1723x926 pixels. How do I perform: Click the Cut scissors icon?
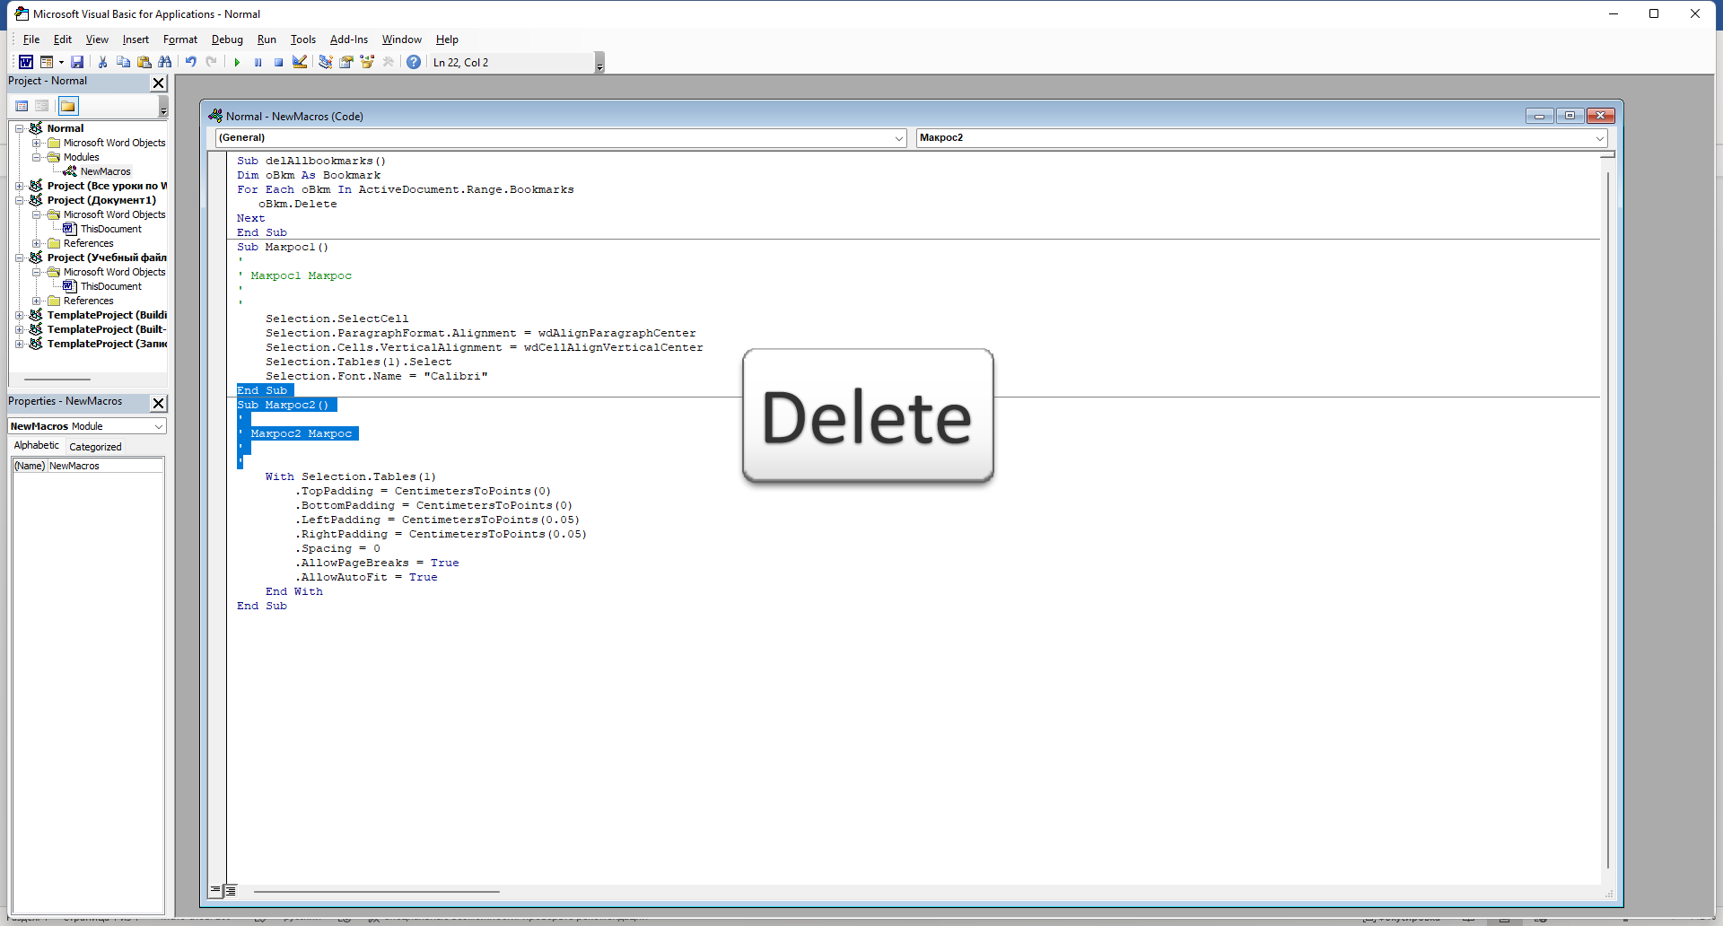[x=102, y=62]
